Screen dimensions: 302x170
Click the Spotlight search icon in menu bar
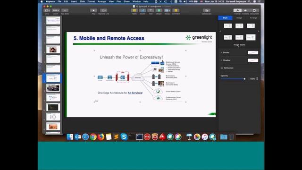click(x=249, y=1)
